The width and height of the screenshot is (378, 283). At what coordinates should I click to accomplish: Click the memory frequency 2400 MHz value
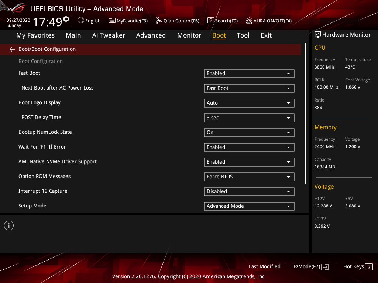[x=324, y=147]
